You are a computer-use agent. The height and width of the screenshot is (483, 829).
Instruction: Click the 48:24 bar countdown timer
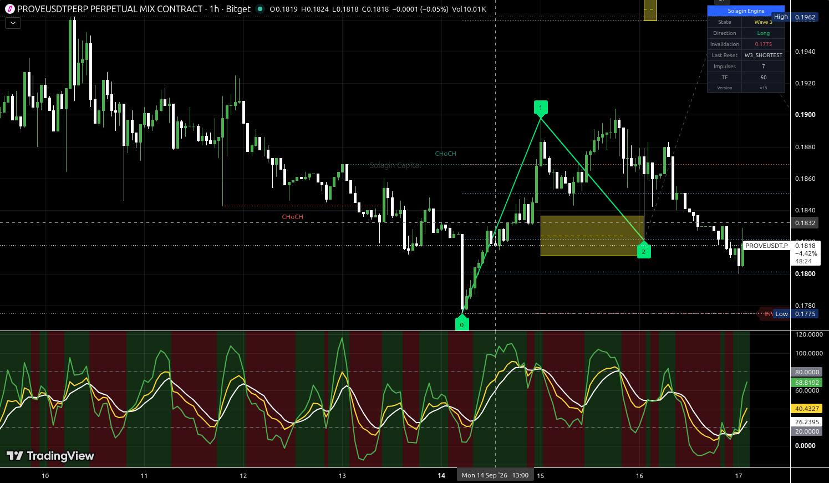tap(803, 261)
